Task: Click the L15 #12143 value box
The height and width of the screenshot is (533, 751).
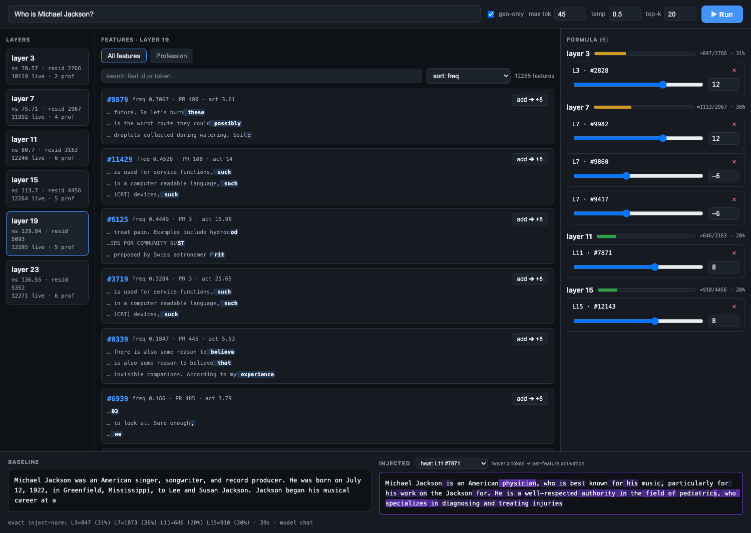Action: pyautogui.click(x=723, y=321)
